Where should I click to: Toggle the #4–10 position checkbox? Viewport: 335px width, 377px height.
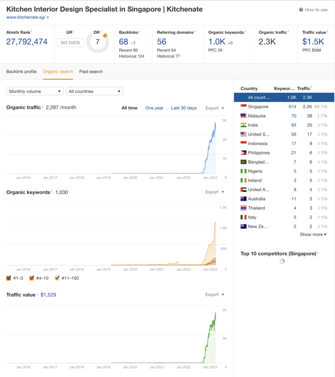tap(32, 278)
